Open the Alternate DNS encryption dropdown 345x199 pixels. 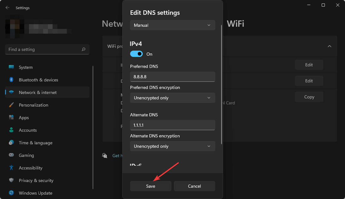(x=172, y=146)
